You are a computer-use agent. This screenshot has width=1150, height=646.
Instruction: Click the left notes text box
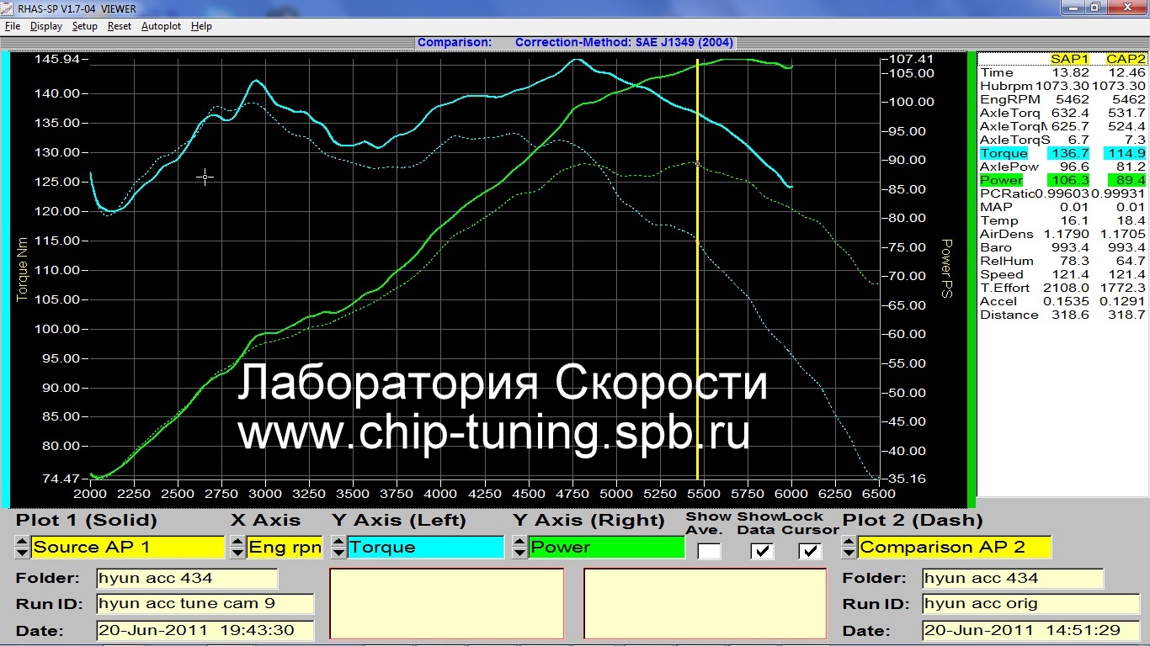(446, 604)
